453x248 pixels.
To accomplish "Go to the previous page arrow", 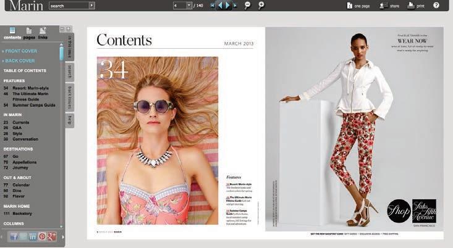I will [220, 5].
